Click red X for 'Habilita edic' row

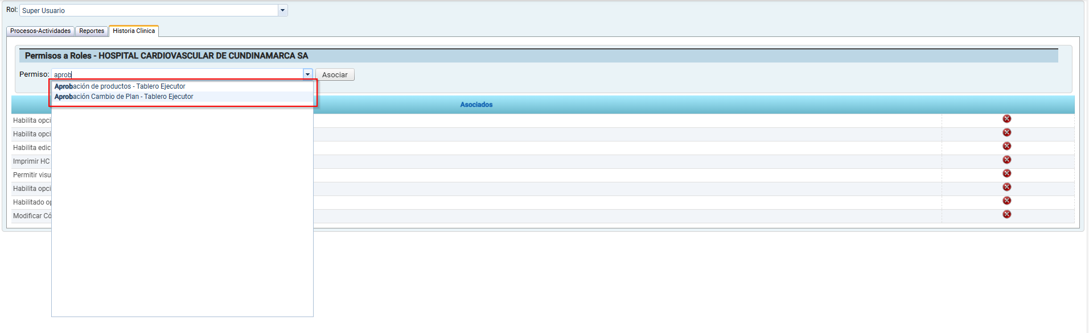point(1006,146)
